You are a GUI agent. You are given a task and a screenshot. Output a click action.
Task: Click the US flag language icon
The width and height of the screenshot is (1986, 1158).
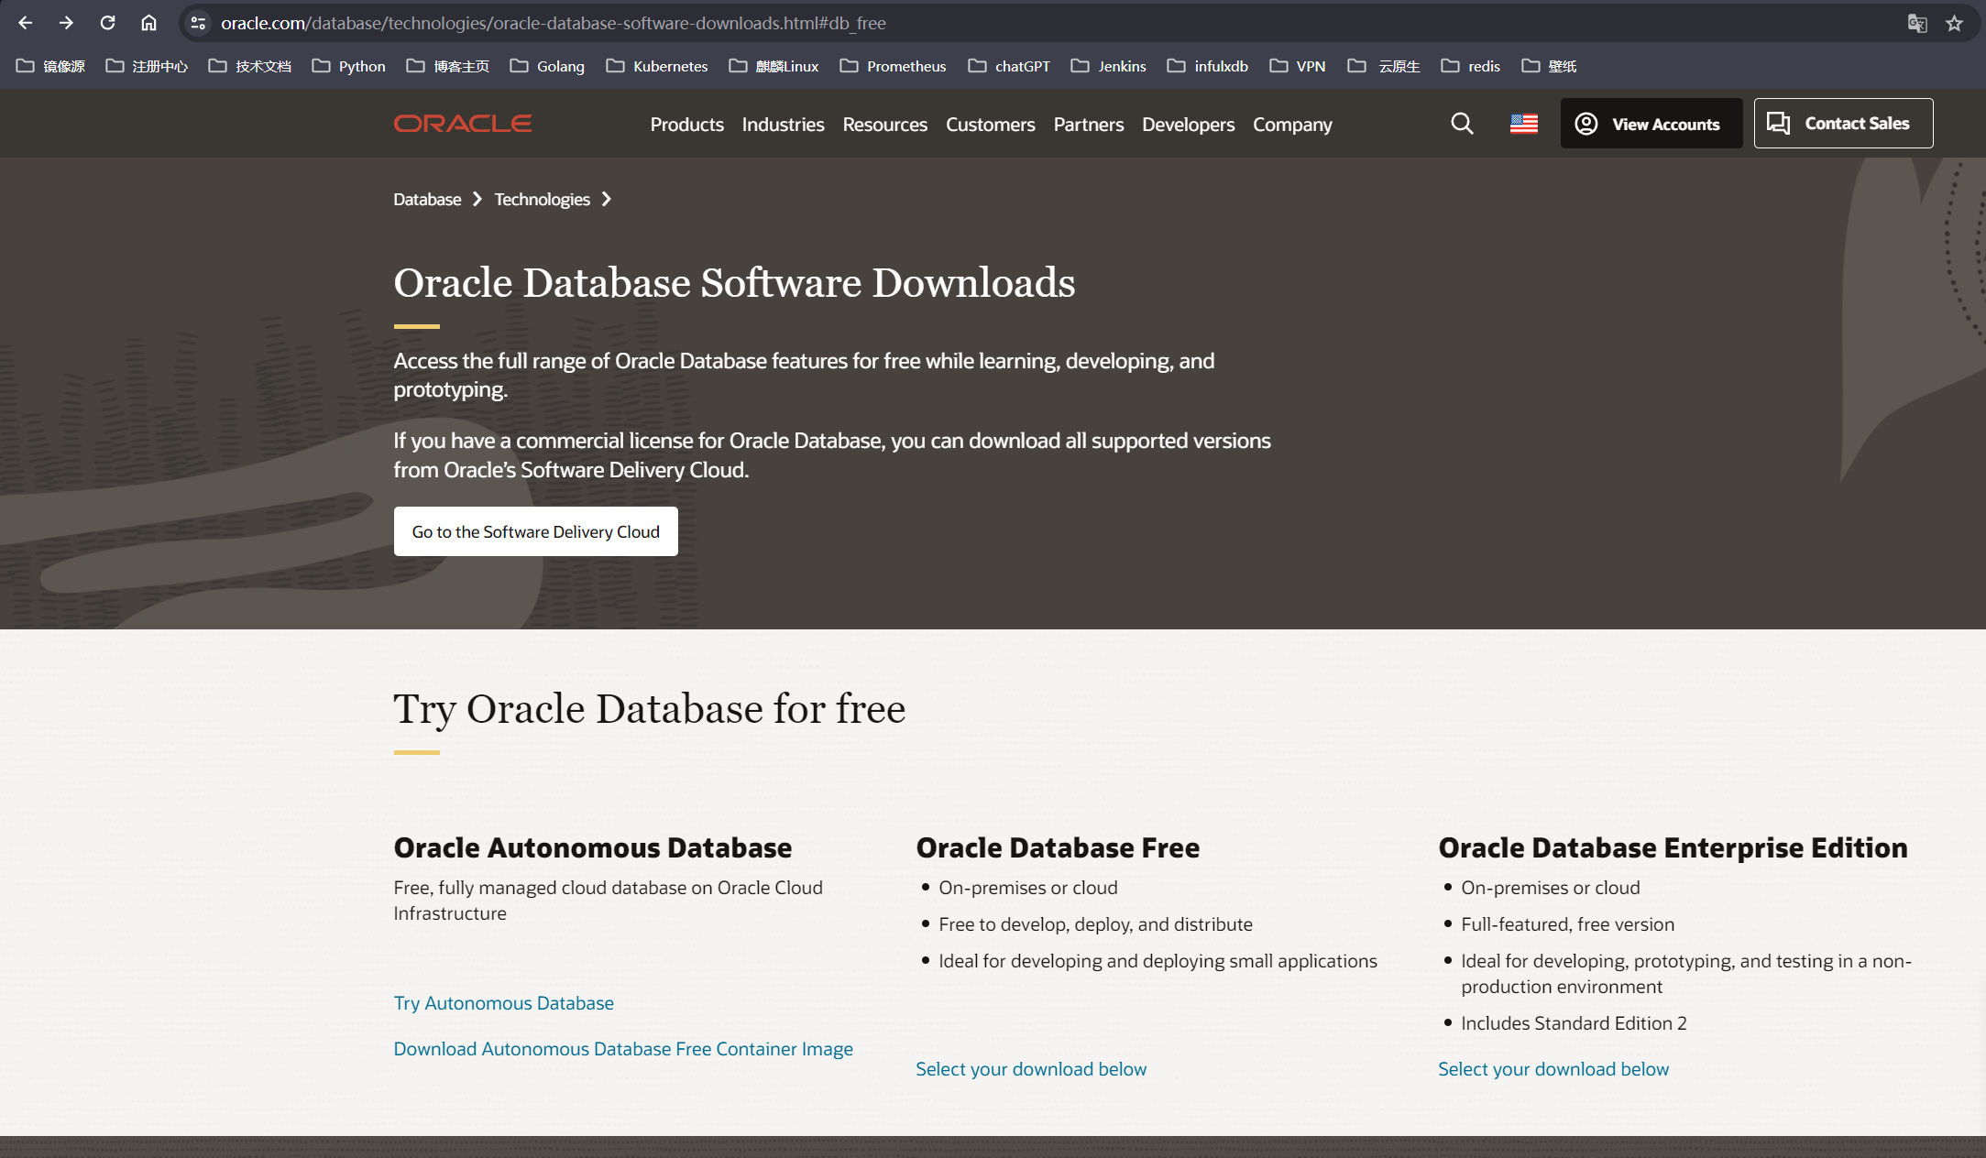coord(1523,123)
